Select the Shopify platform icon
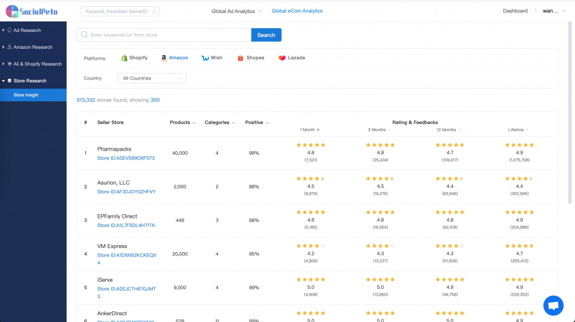 coord(124,58)
